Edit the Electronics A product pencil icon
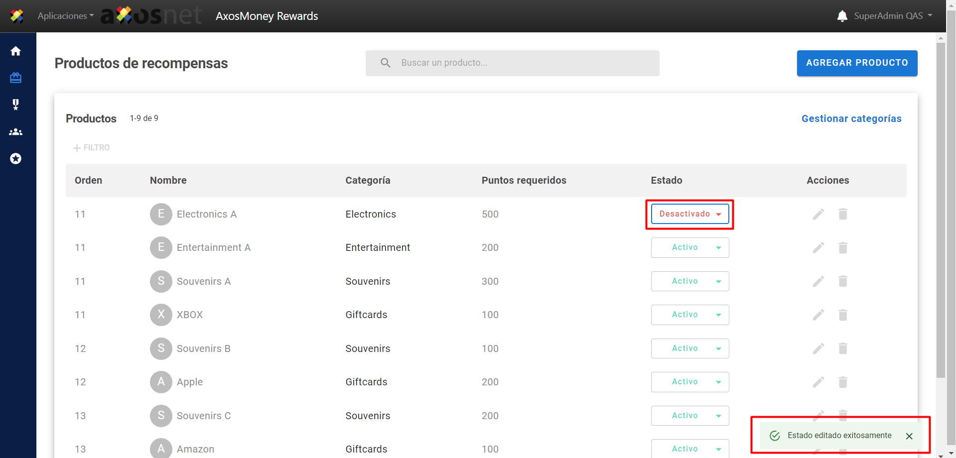956x458 pixels. (818, 214)
